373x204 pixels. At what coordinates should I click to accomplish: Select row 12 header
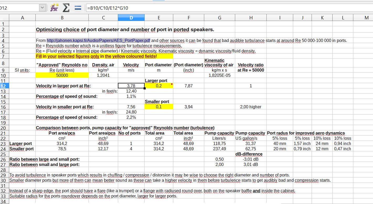tap(4, 86)
